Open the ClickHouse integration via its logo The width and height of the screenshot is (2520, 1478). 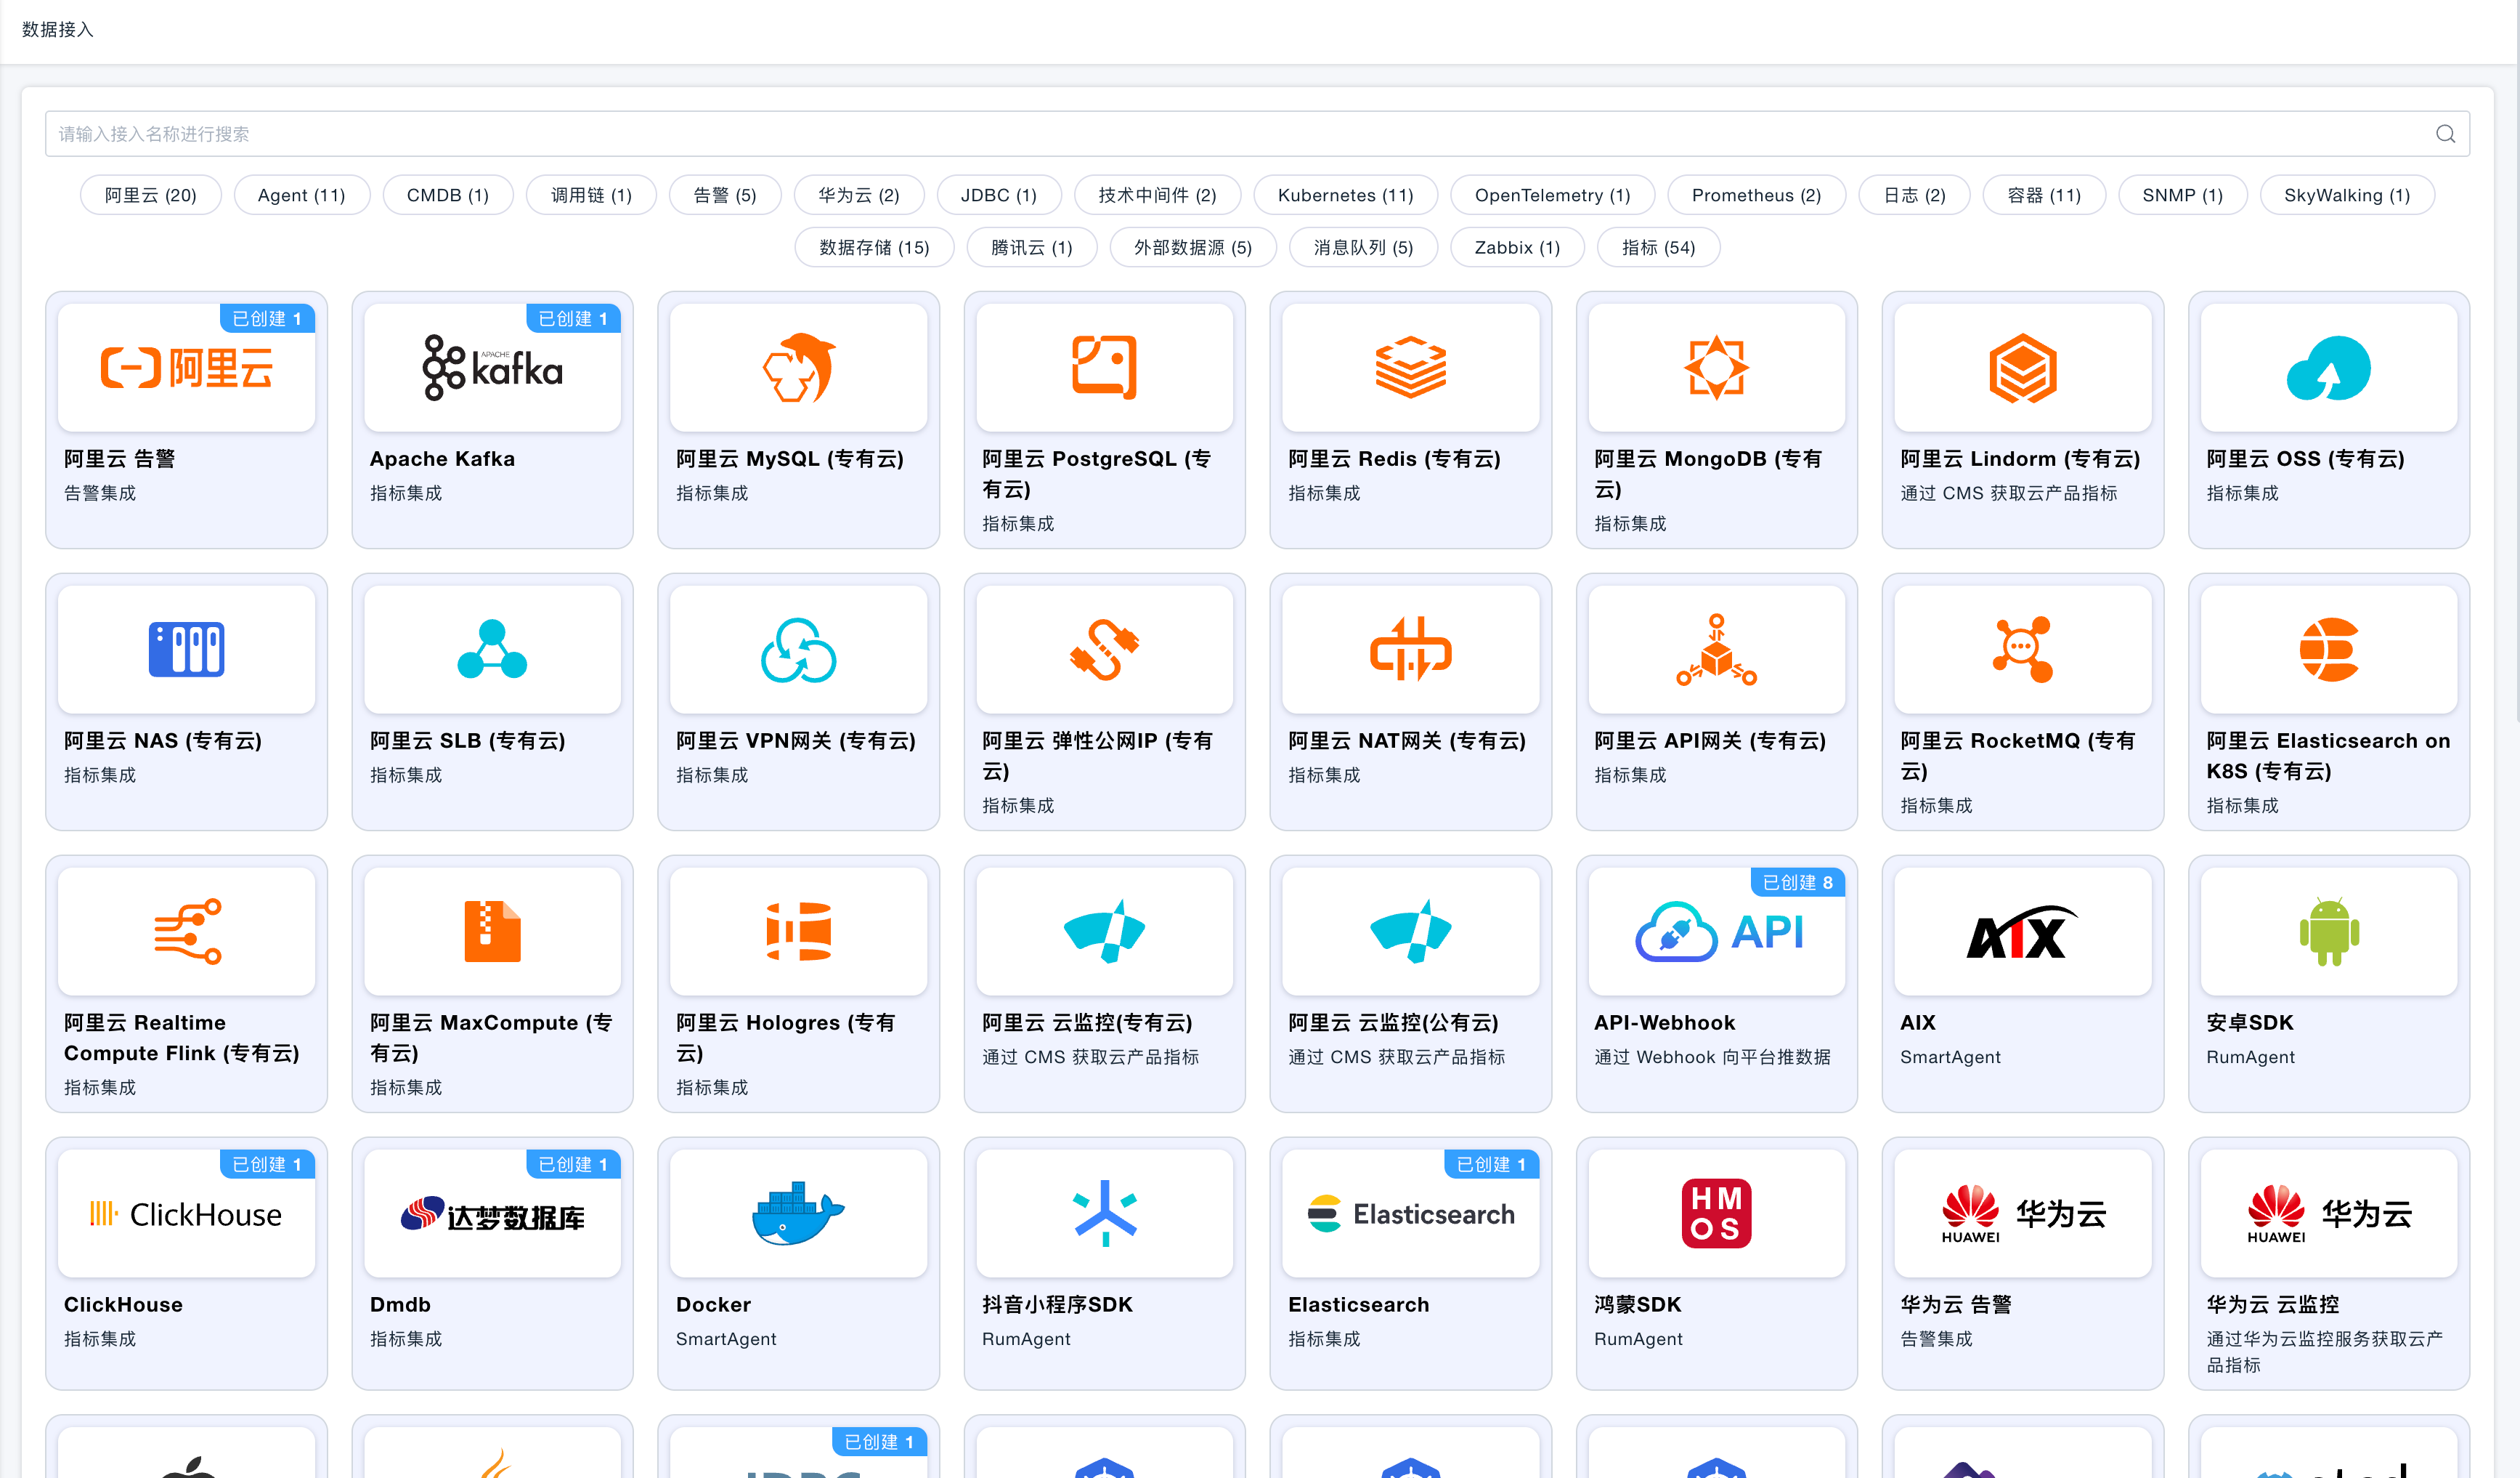tap(186, 1213)
